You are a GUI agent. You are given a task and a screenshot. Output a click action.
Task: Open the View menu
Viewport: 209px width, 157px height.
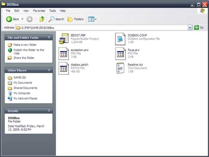pyautogui.click(x=26, y=11)
